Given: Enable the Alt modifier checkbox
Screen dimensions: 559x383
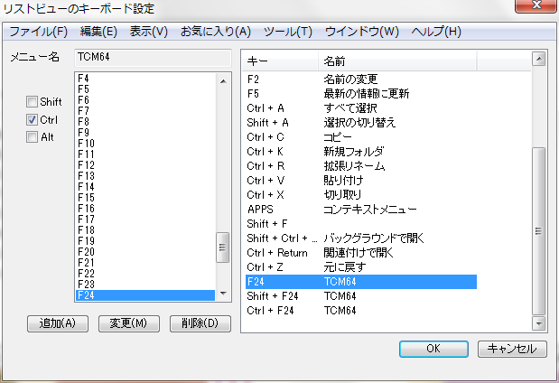Looking at the screenshot, I should (x=32, y=137).
